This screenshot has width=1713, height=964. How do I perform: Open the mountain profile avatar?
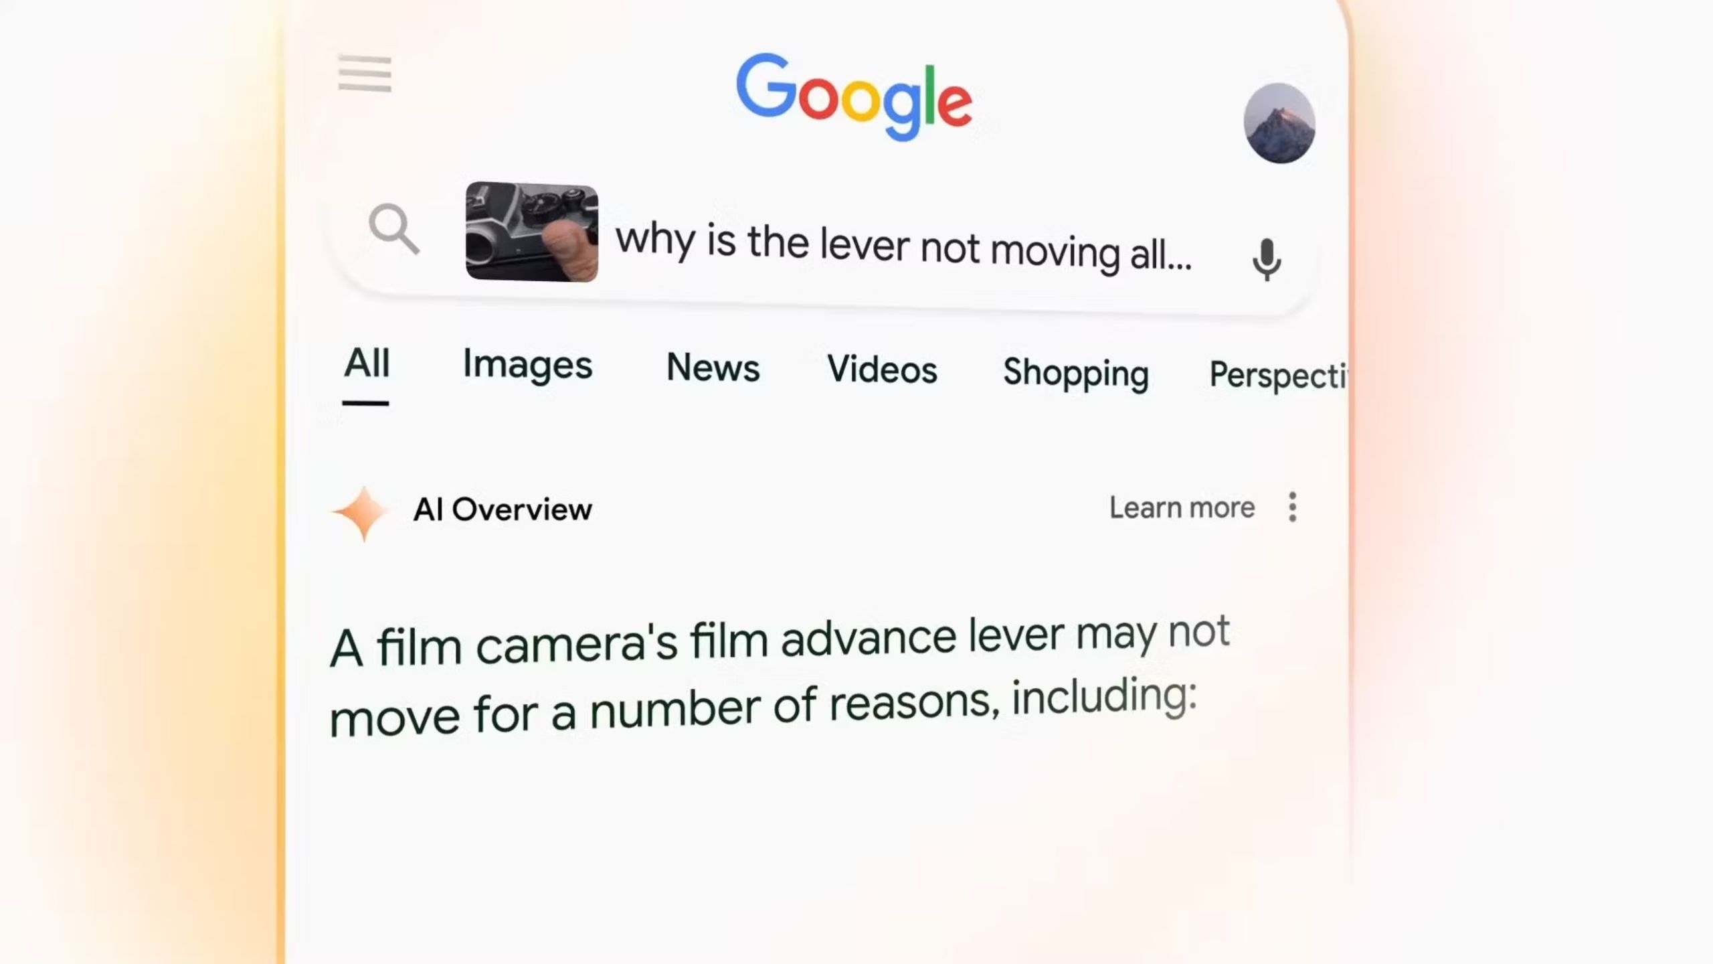[1279, 123]
